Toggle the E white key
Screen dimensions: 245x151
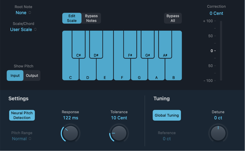[x=105, y=71]
